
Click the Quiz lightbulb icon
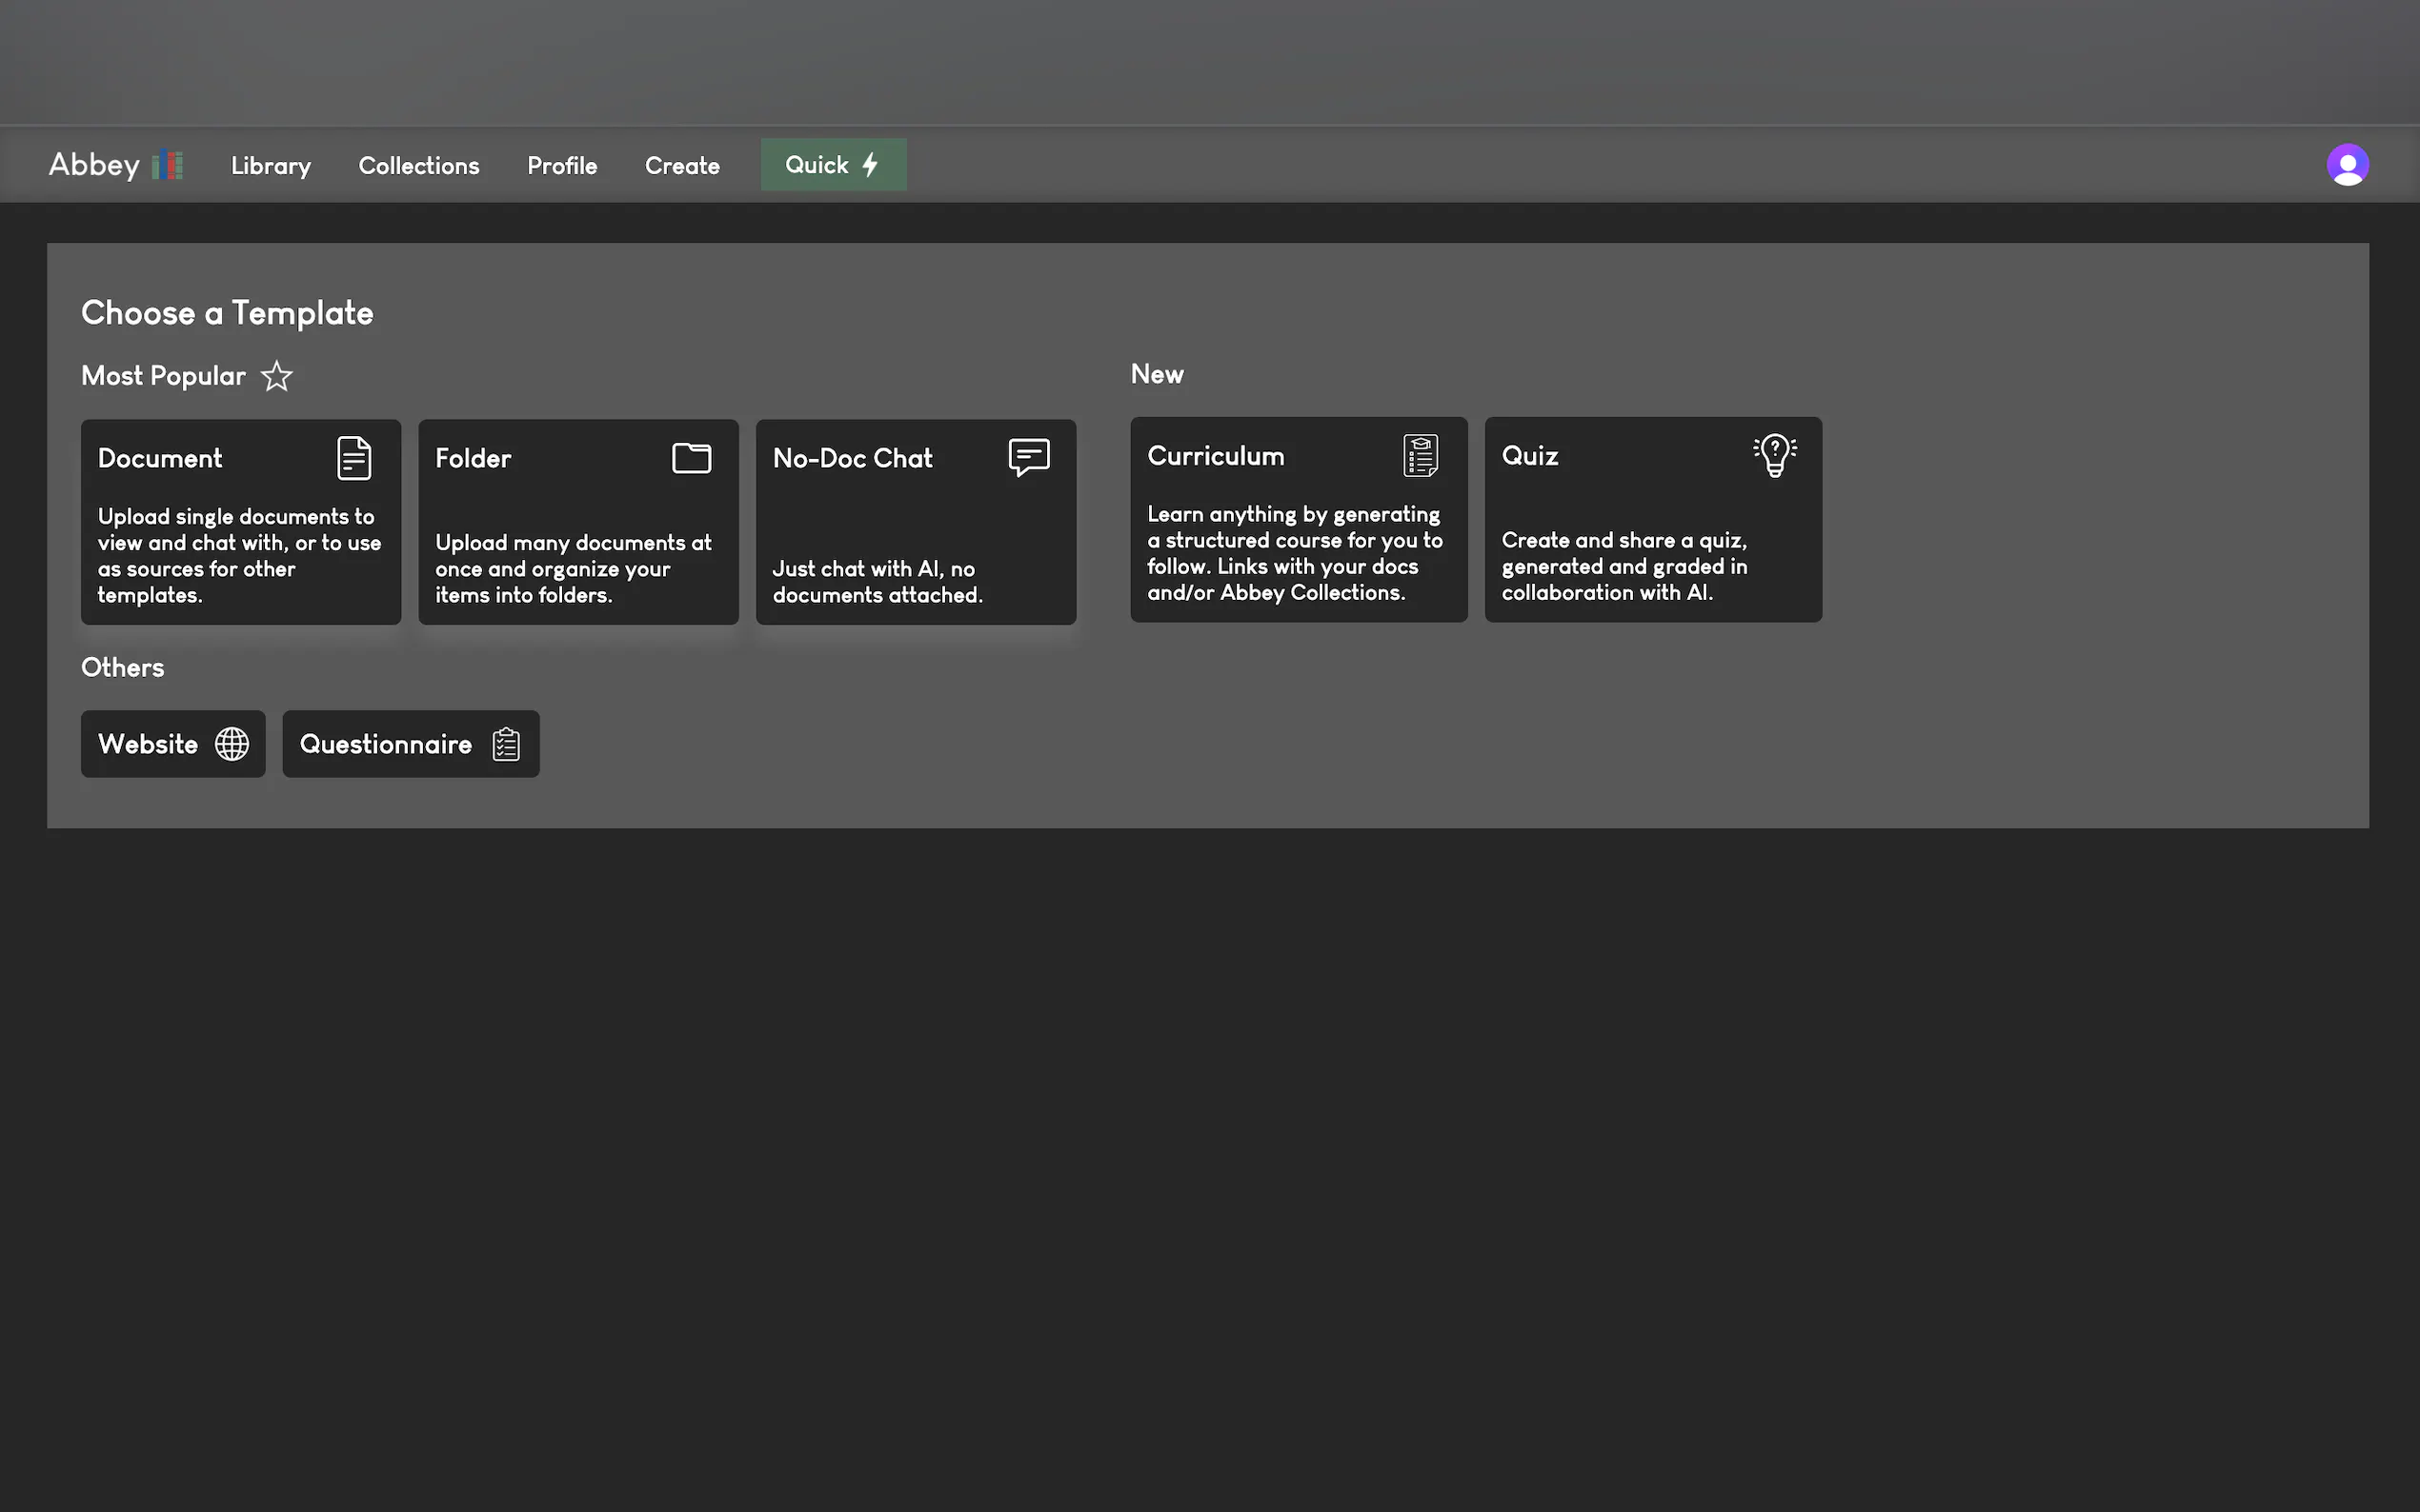pos(1774,456)
